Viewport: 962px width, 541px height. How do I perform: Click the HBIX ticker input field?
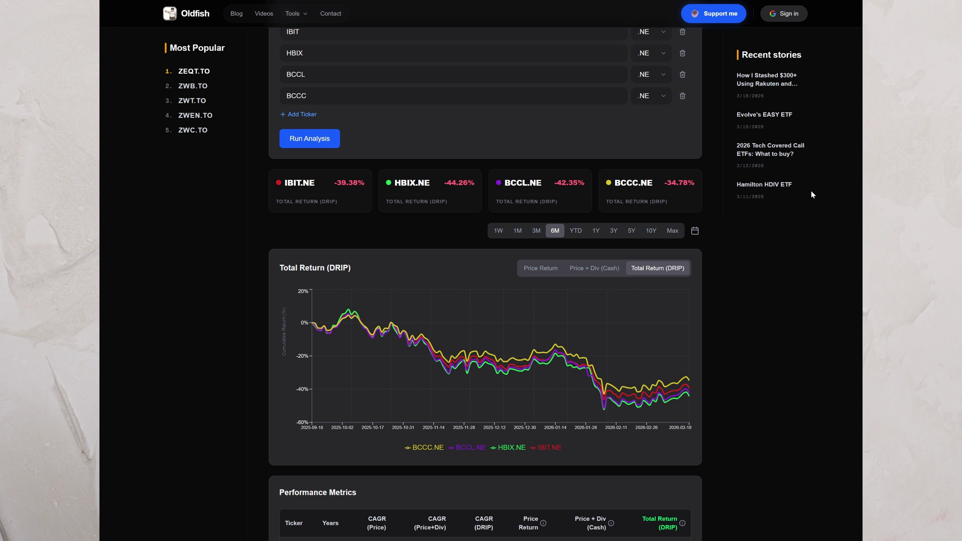pyautogui.click(x=453, y=53)
